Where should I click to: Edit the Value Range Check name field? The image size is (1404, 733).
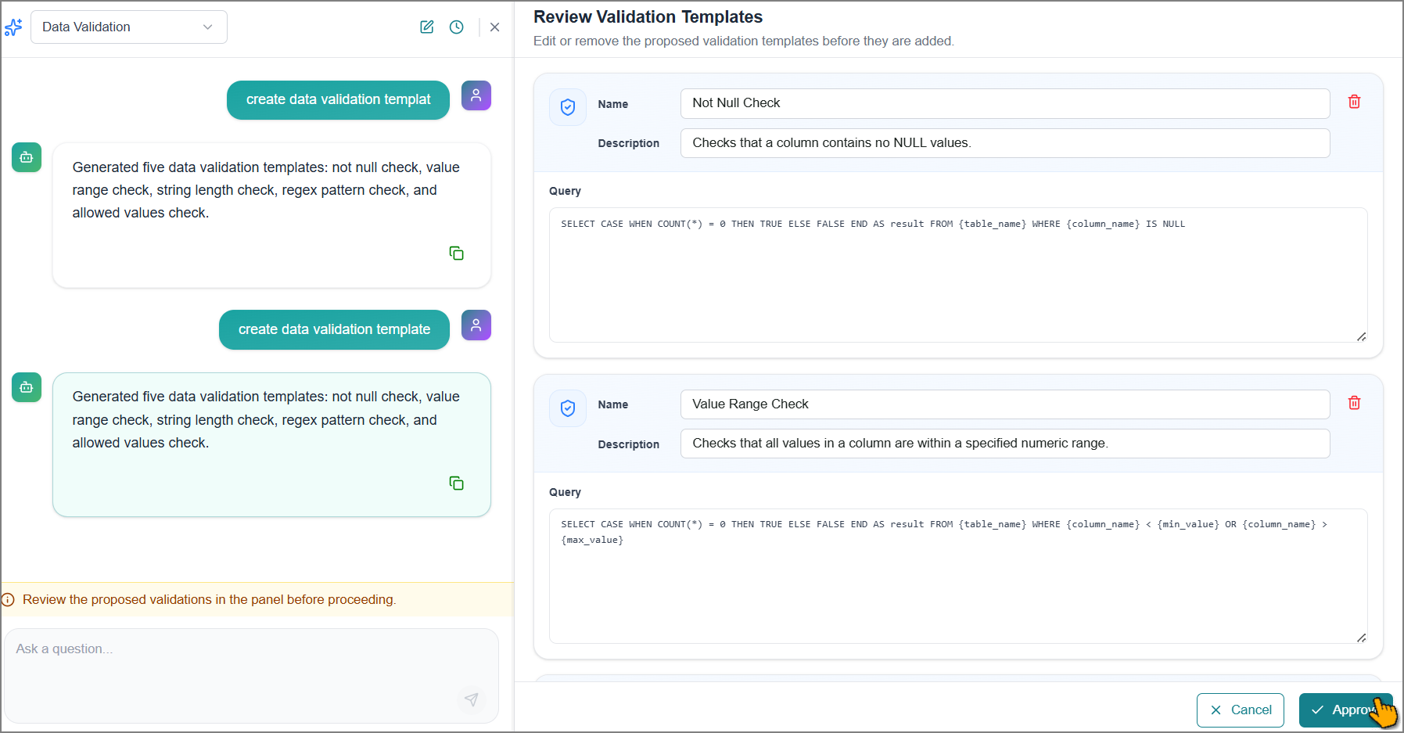coord(1005,404)
